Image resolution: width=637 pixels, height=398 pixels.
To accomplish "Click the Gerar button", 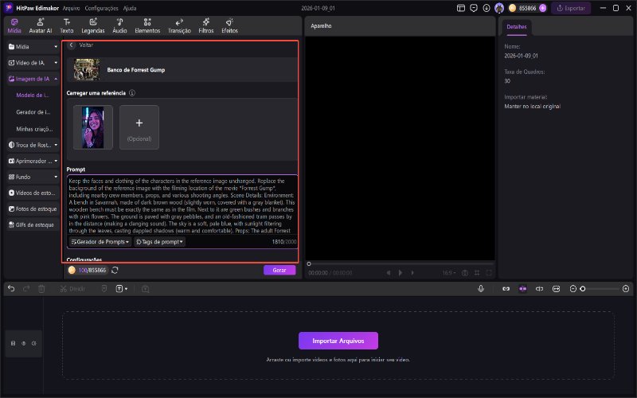I will pyautogui.click(x=279, y=270).
